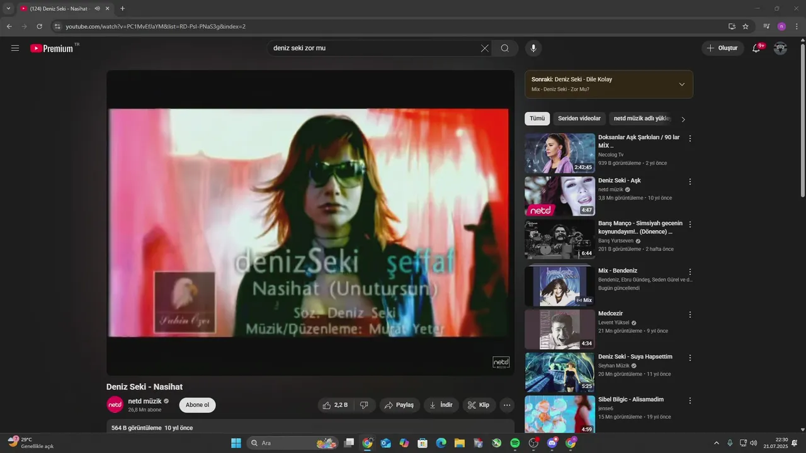The height and width of the screenshot is (453, 806).
Task: Subscribe with the Abone ol button
Action: coord(197,405)
